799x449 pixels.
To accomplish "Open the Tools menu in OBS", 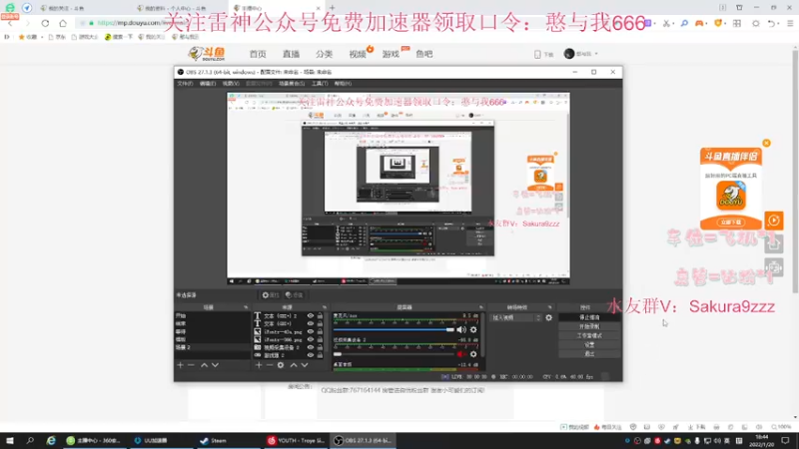I will (320, 84).
